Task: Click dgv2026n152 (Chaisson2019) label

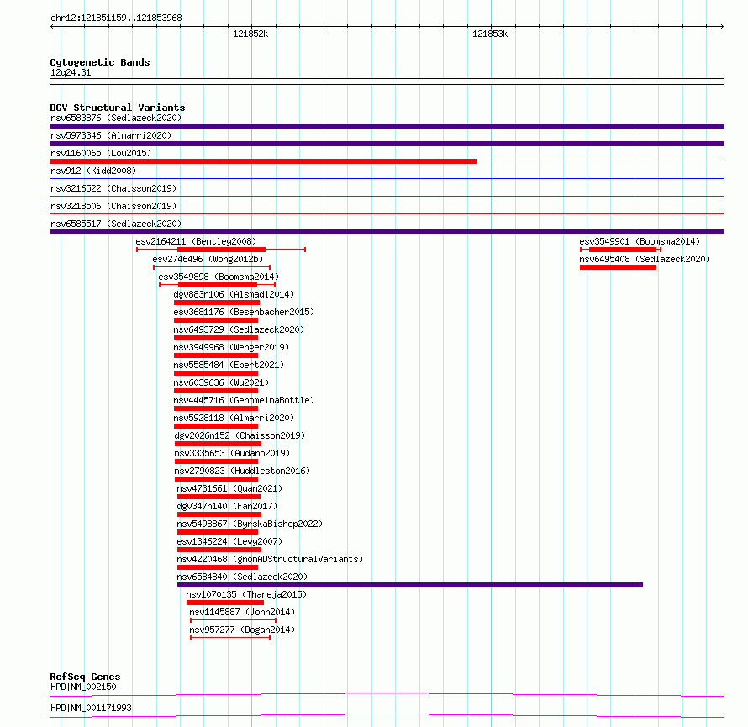Action: [240, 435]
